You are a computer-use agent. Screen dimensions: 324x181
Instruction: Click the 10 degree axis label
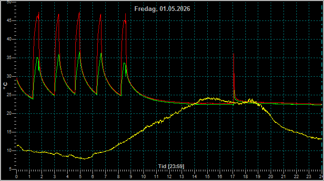point(9,151)
